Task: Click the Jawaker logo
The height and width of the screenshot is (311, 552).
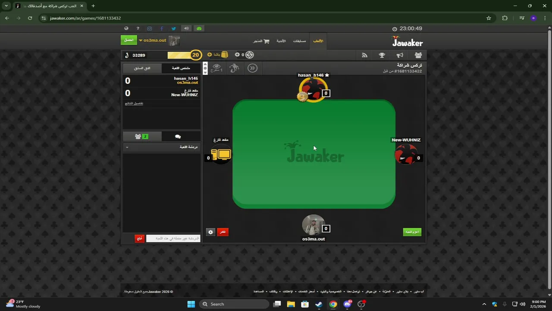Action: (x=407, y=41)
